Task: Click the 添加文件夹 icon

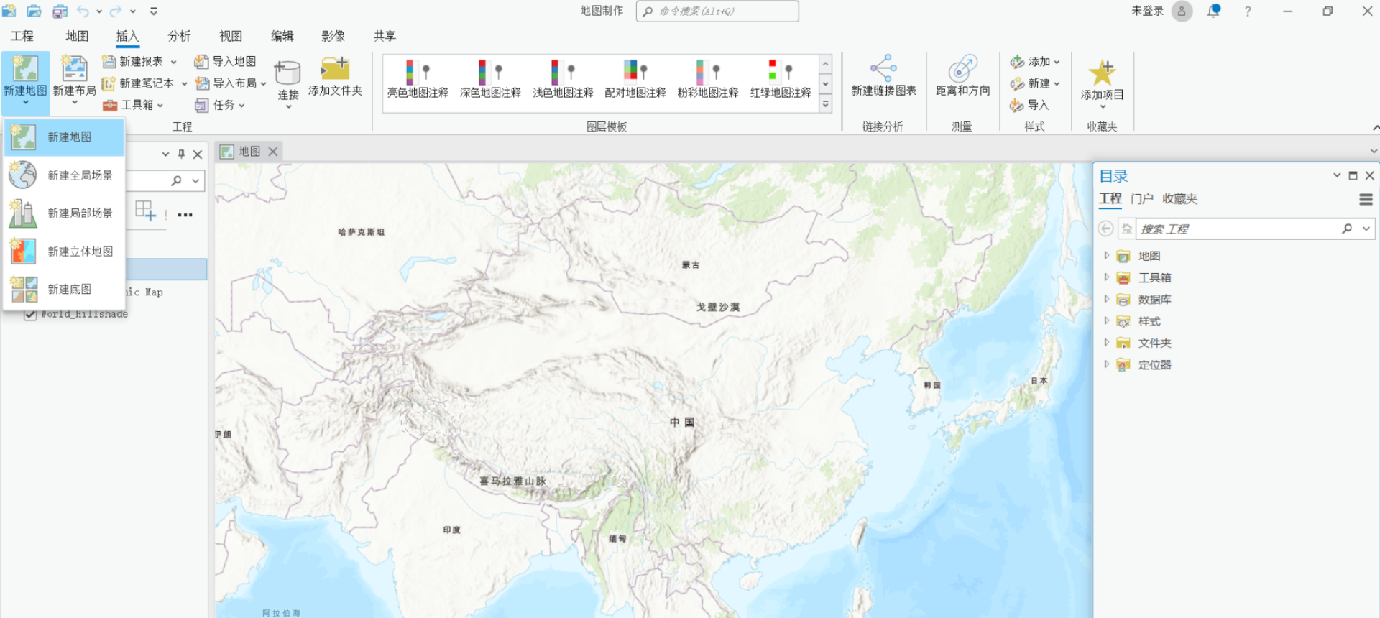Action: (x=335, y=69)
